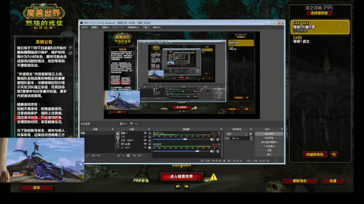
Task: Toggle lock on 文本 (GDI+) source
Action: coord(150,140)
